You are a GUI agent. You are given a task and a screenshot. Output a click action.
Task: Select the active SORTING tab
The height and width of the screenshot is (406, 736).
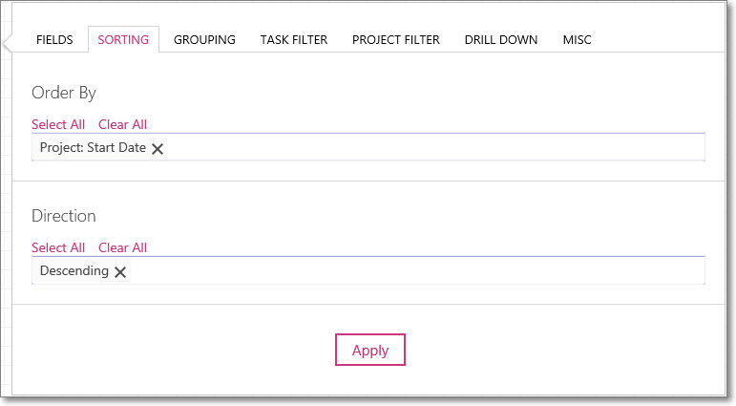point(123,40)
